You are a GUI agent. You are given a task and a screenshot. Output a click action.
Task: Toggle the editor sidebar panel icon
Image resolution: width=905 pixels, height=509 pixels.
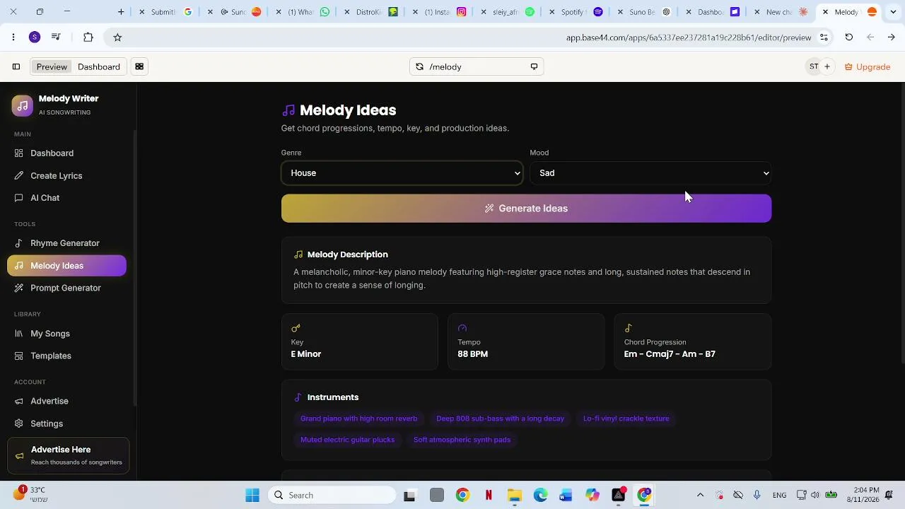[x=16, y=67]
